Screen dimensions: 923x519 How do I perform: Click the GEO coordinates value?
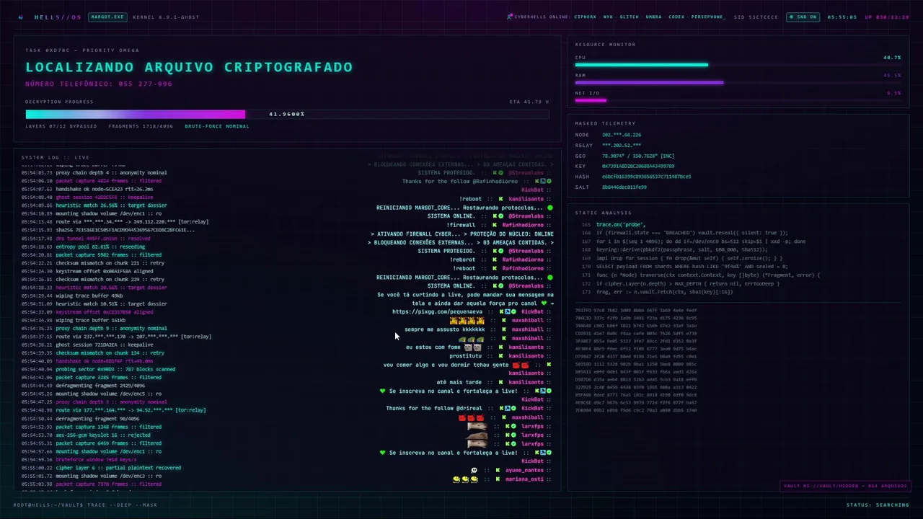[638, 156]
